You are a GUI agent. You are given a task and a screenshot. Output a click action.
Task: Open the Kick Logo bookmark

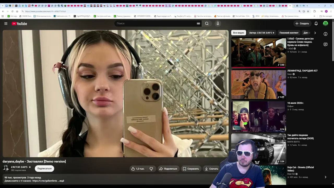[12, 16]
